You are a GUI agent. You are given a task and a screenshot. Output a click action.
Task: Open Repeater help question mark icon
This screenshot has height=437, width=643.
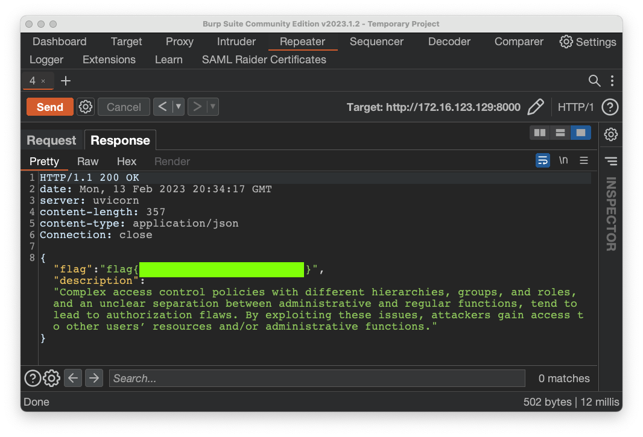[x=610, y=107]
